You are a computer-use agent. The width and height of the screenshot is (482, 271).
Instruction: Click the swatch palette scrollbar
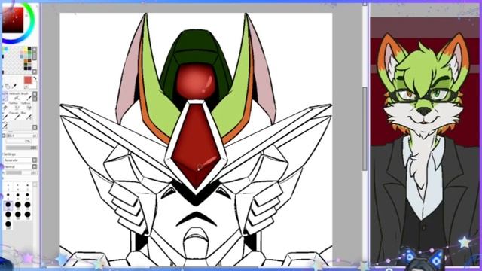click(35, 55)
